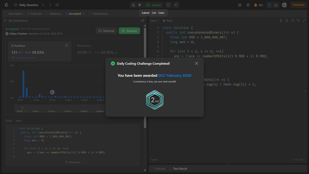Image resolution: width=309 pixels, height=174 pixels.
Task: Close the Daily Coding Challenge popup
Action: tap(196, 63)
